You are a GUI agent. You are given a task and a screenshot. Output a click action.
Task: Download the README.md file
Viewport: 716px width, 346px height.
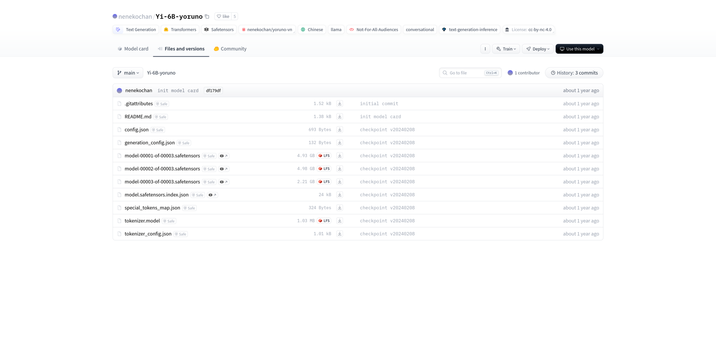click(x=339, y=117)
